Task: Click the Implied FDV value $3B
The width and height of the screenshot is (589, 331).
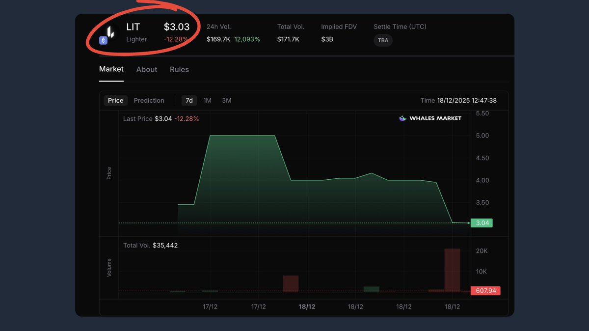Action: pyautogui.click(x=327, y=39)
